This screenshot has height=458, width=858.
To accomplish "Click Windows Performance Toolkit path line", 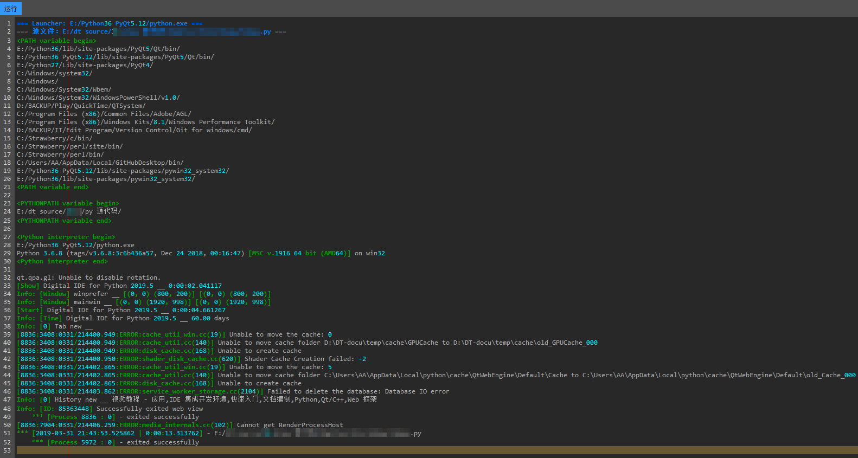I will 146,122.
